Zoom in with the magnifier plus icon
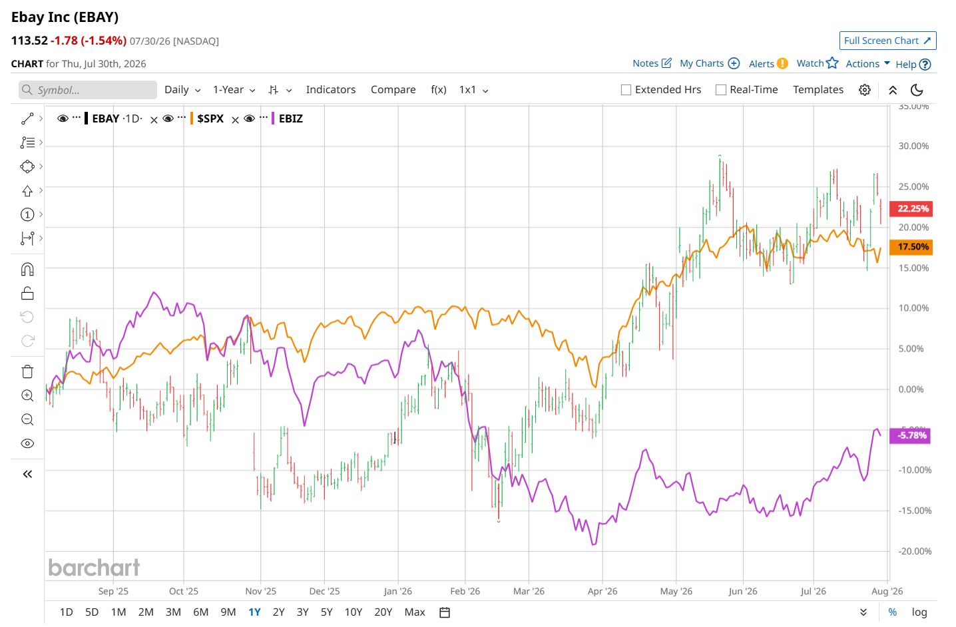Image resolution: width=956 pixels, height=627 pixels. coord(27,395)
